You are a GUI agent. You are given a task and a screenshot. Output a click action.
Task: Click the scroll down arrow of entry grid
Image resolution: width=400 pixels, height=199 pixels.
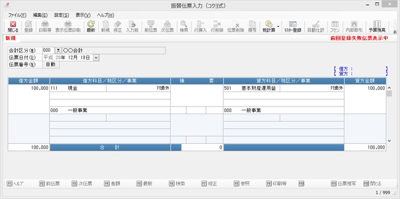pyautogui.click(x=389, y=140)
